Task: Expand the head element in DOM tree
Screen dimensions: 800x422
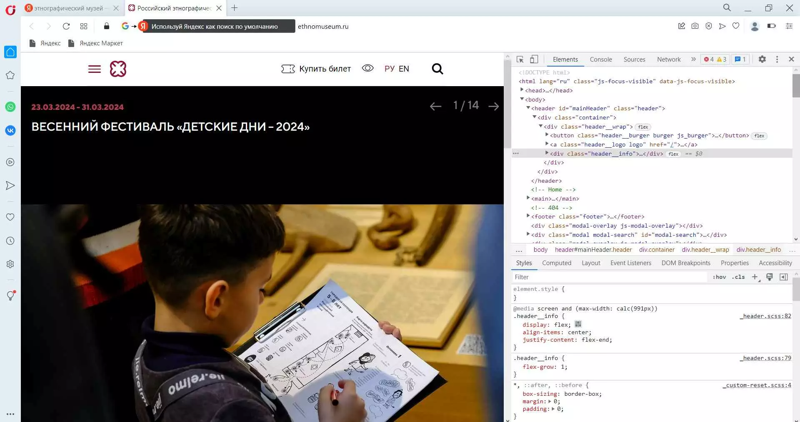Action: 522,90
